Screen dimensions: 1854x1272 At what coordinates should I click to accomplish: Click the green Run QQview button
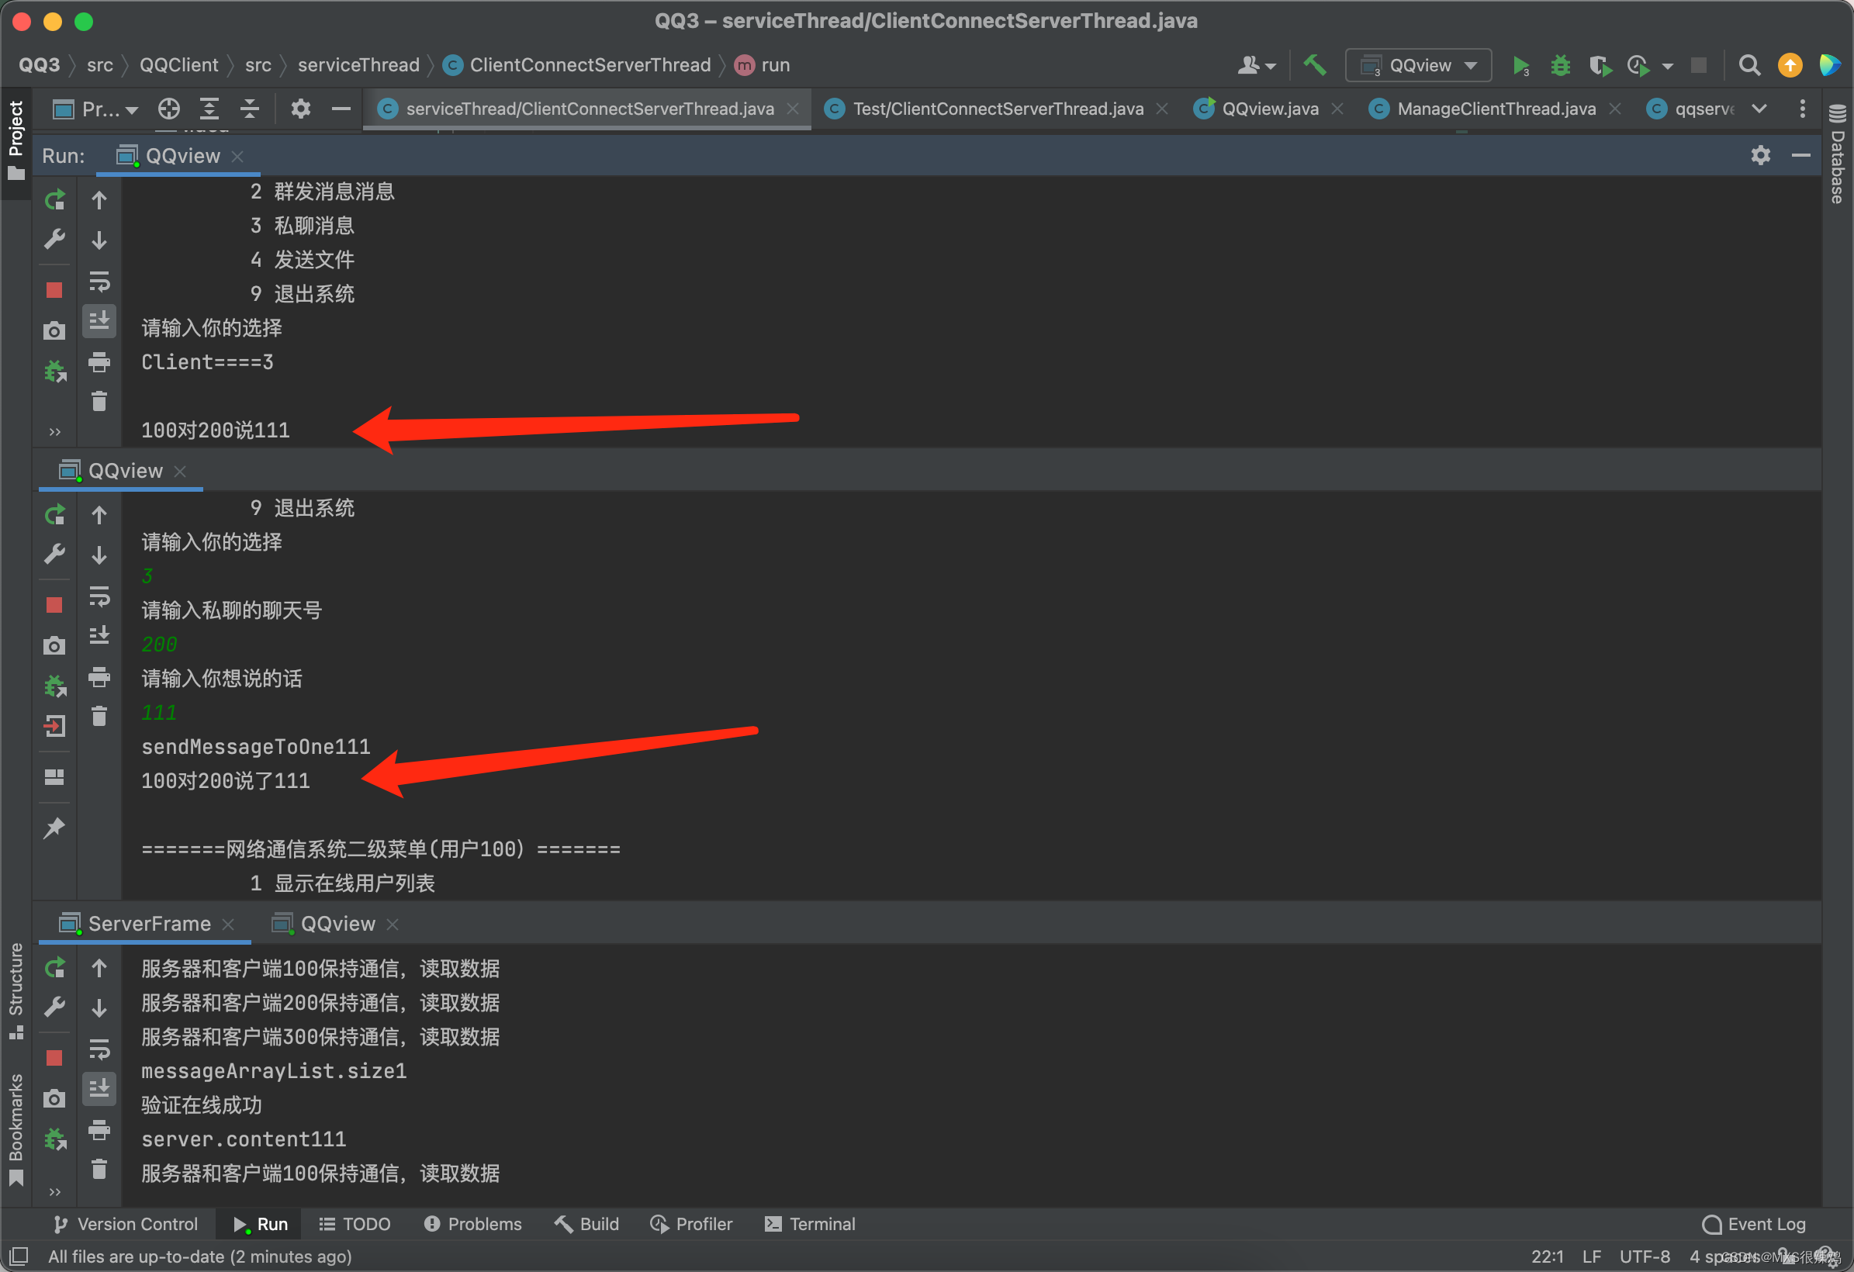point(1520,65)
